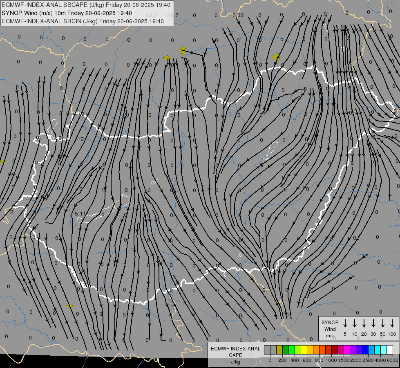Viewport: 400px width, 368px height.
Task: Click the faint 88.7 value on the map
Action: point(173,16)
